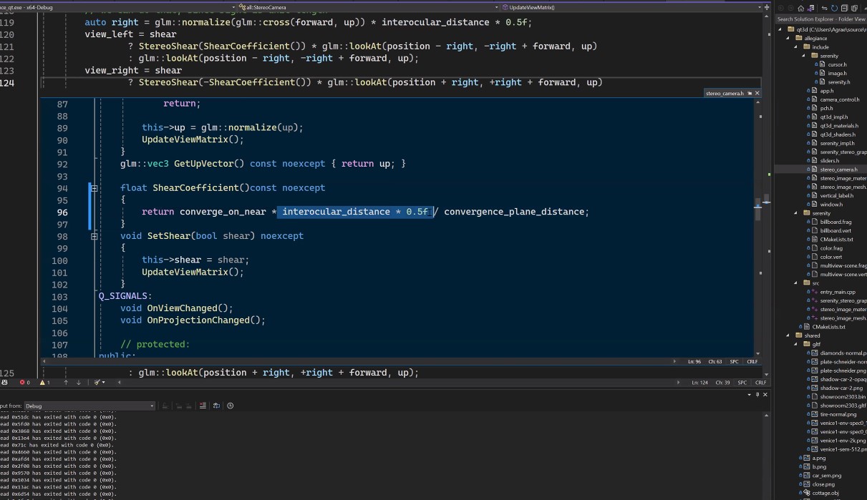Click the clock timestamp icon in Output toolbar
This screenshot has height=500, width=867.
coord(230,406)
